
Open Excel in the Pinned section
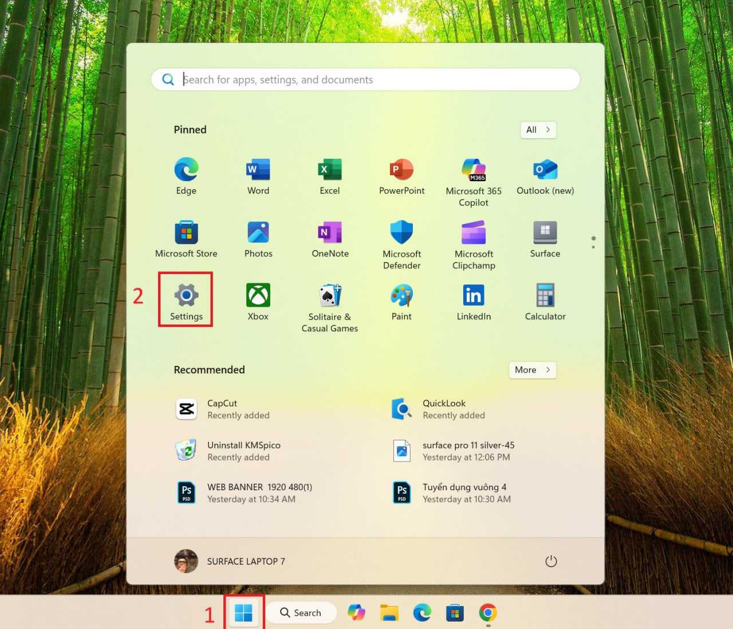tap(330, 177)
